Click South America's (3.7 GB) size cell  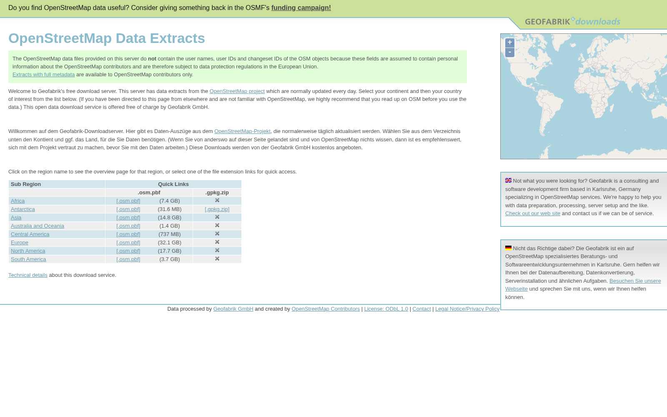[170, 259]
